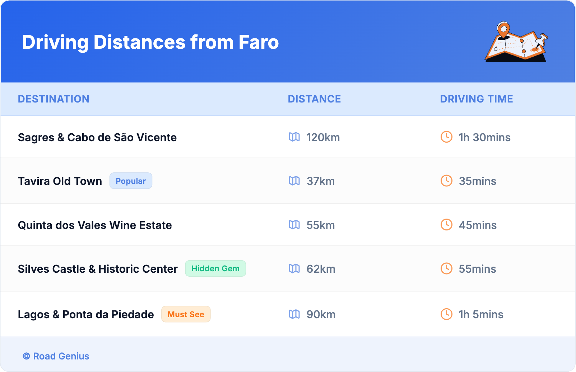The image size is (576, 372).
Task: Click the 90km distance value
Action: pyautogui.click(x=321, y=315)
